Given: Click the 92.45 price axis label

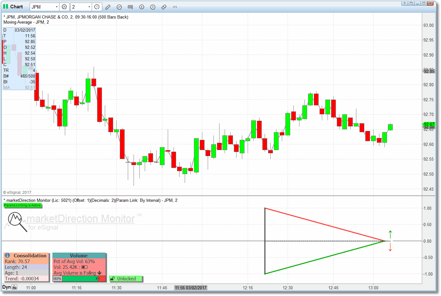Looking at the screenshot, I should pyautogui.click(x=429, y=189).
